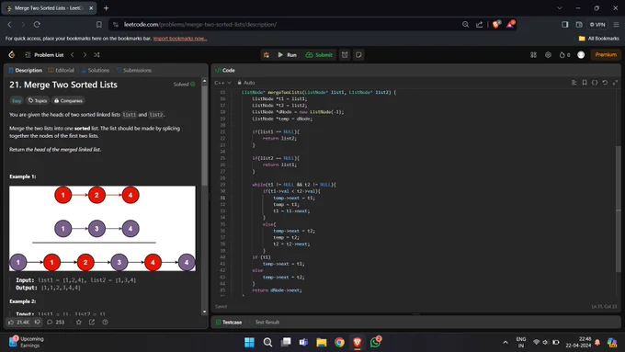Switch to the Description tab
625x352 pixels.
25,70
